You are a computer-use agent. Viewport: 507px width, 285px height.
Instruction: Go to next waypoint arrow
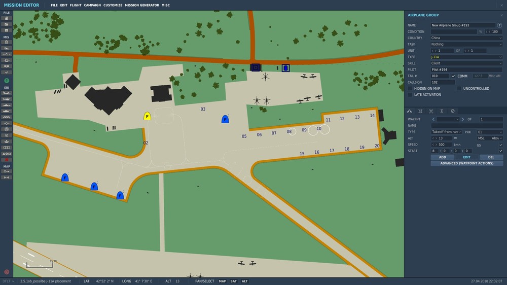pos(463,119)
